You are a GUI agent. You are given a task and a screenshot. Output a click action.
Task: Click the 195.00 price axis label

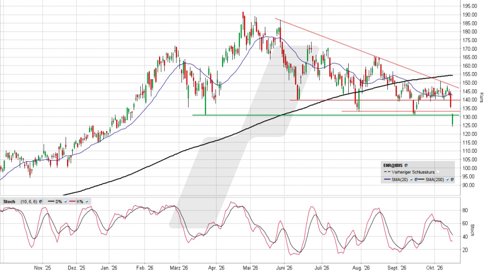470,6
